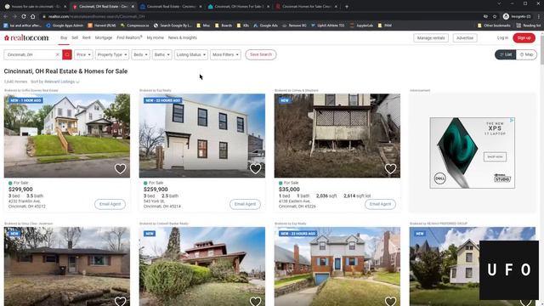Open the Search Google By bookmark

(x=173, y=25)
